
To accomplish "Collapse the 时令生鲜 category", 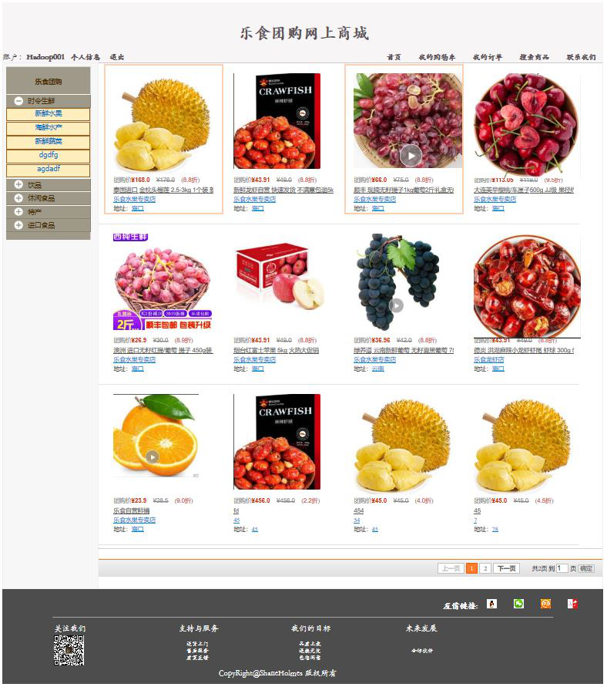I will (x=18, y=101).
